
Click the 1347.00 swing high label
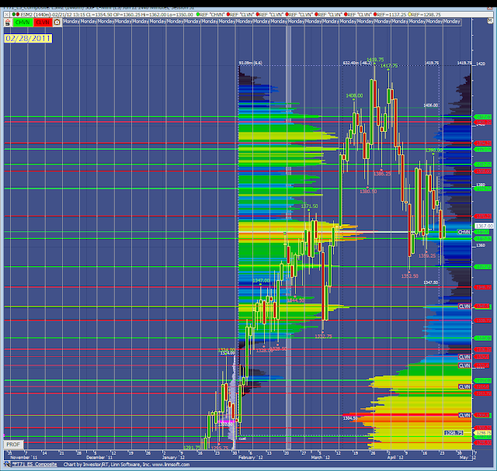tap(261, 281)
